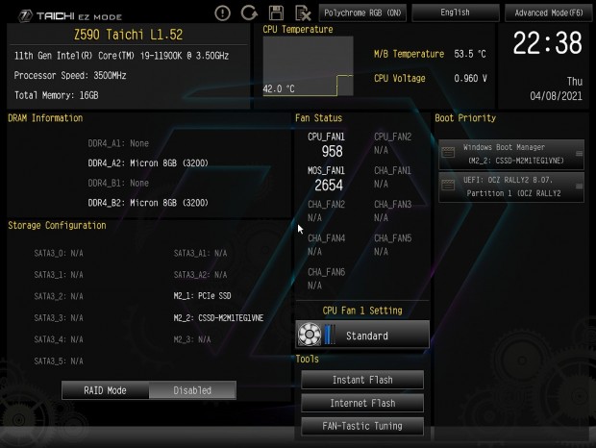Click the fan icon in CPU Fan 1 Setting
This screenshot has width=596, height=448.
click(309, 334)
